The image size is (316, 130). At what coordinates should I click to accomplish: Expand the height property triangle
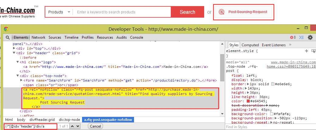coord(248,93)
